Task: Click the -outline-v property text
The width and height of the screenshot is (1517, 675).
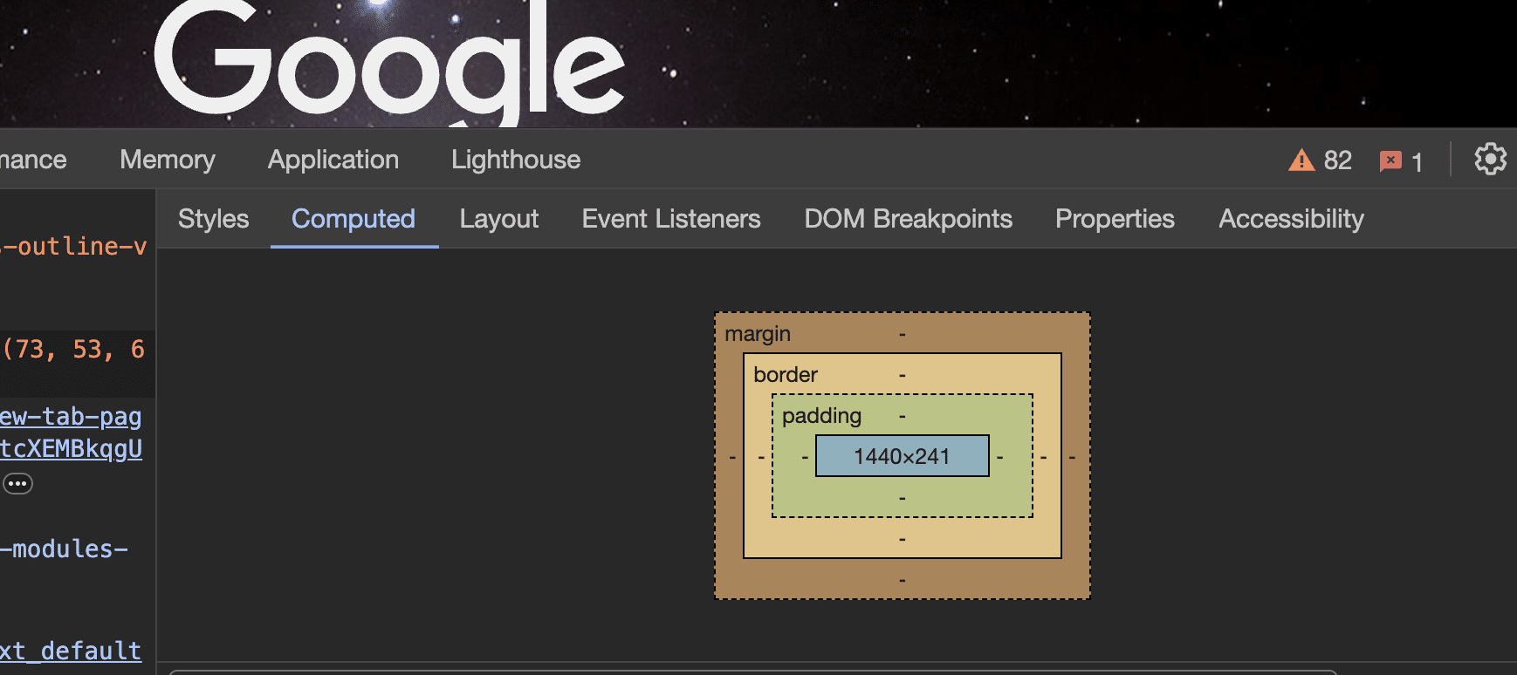Action: (73, 247)
